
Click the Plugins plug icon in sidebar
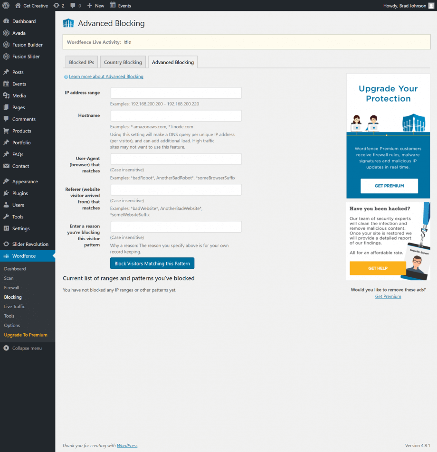click(x=7, y=193)
